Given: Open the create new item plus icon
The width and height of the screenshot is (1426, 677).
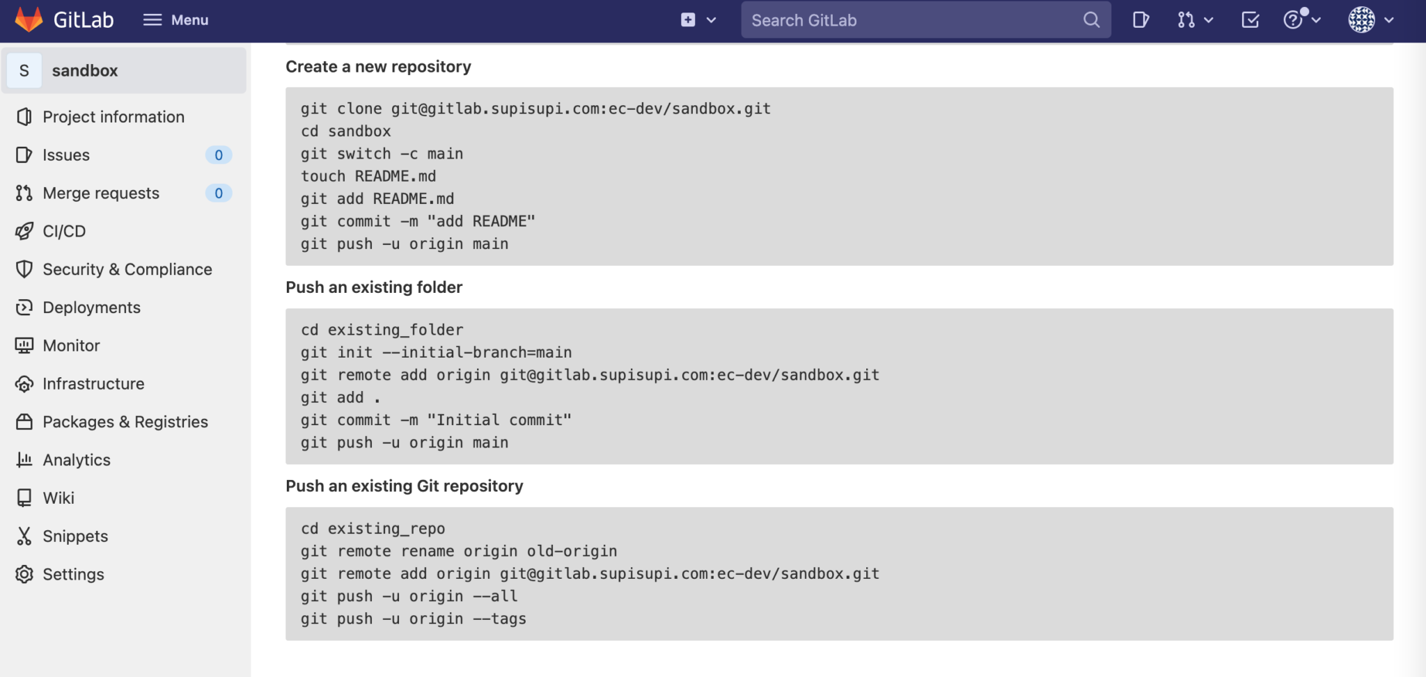Looking at the screenshot, I should 687,19.
